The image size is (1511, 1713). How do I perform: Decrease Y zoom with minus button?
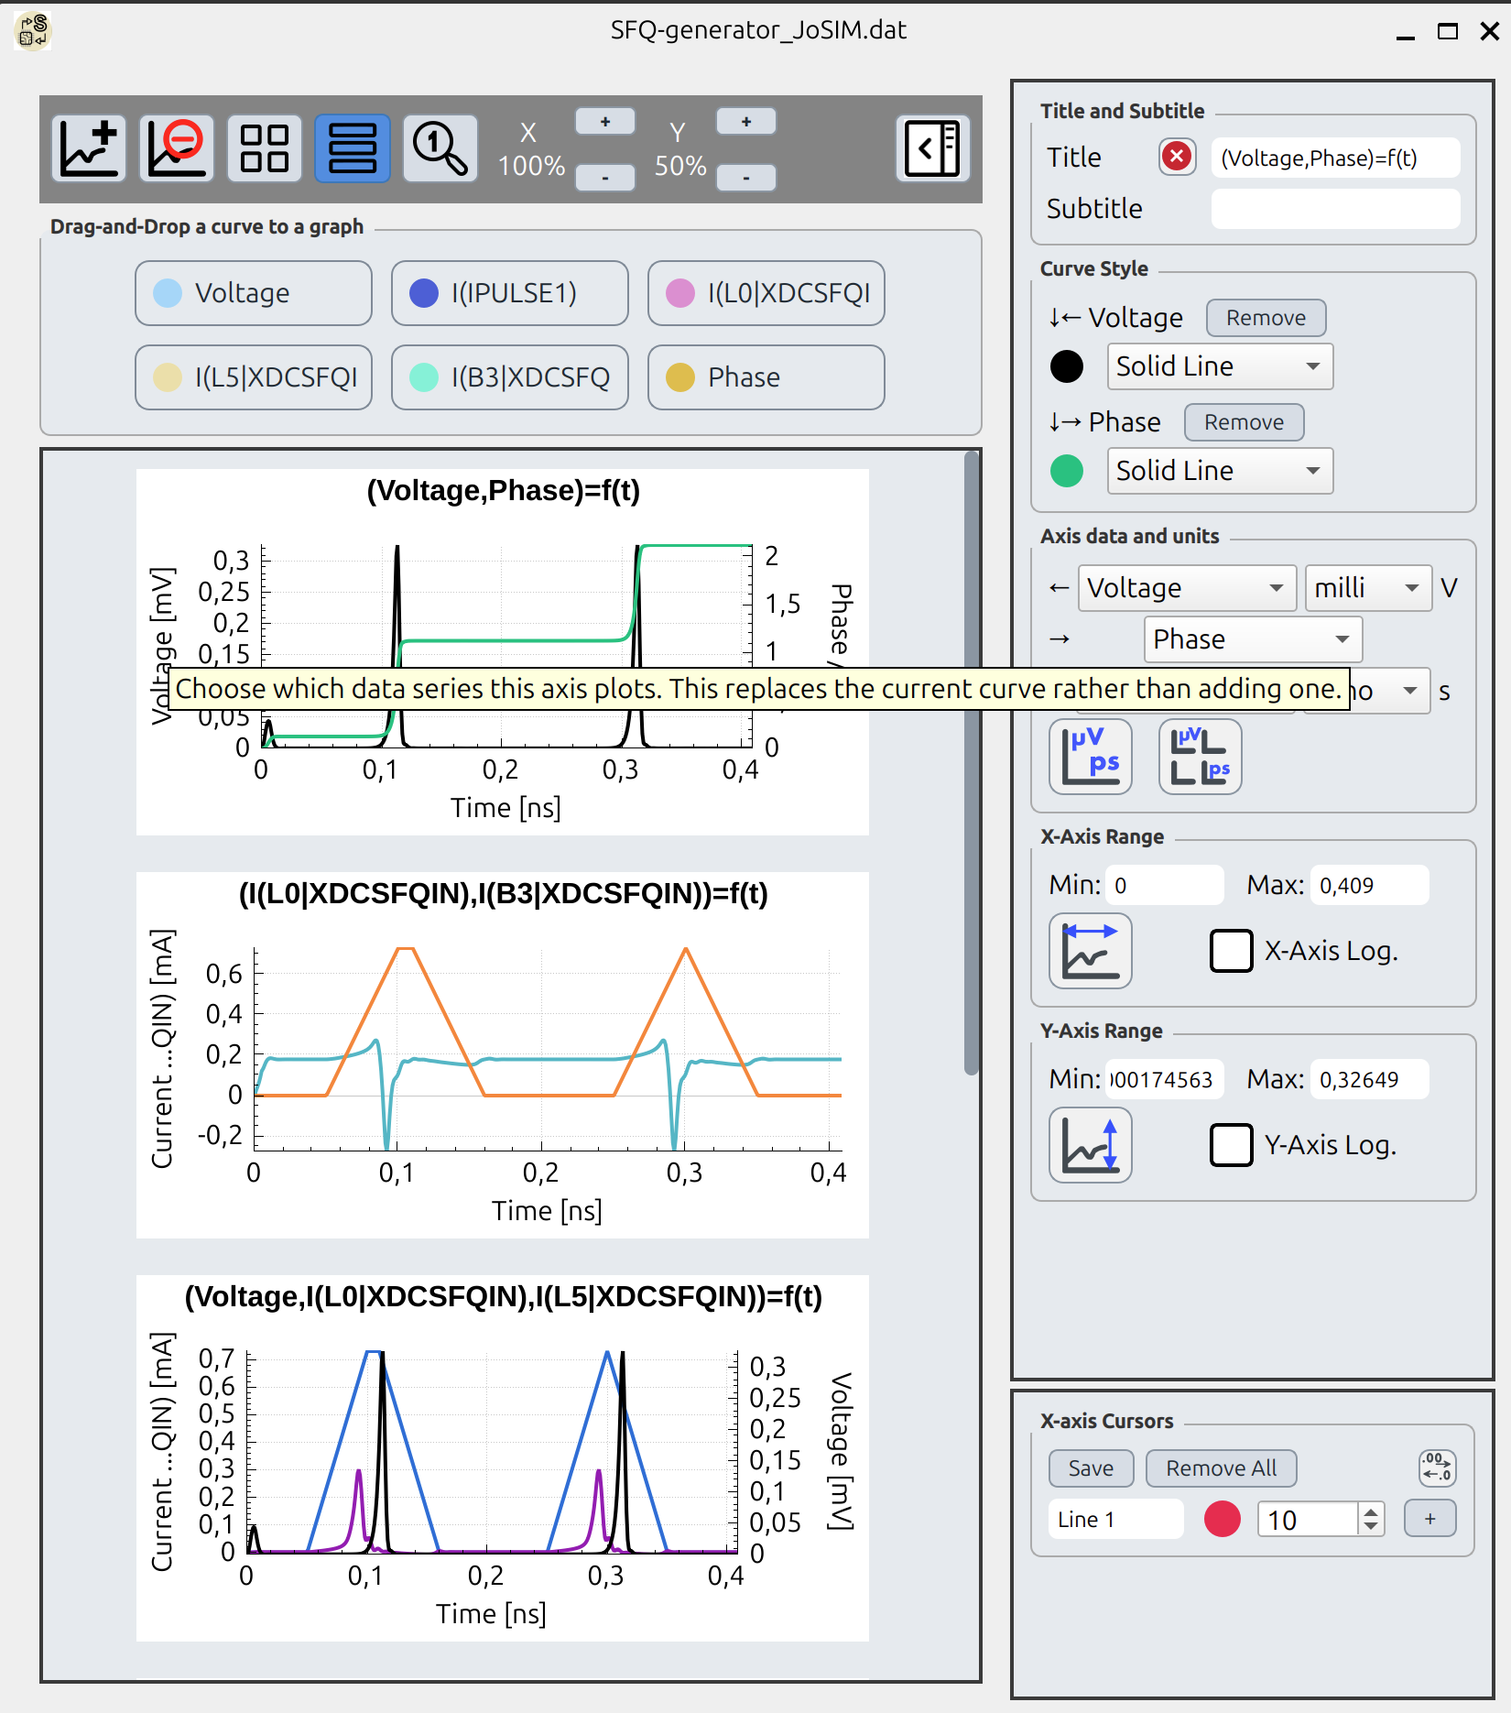coord(746,177)
